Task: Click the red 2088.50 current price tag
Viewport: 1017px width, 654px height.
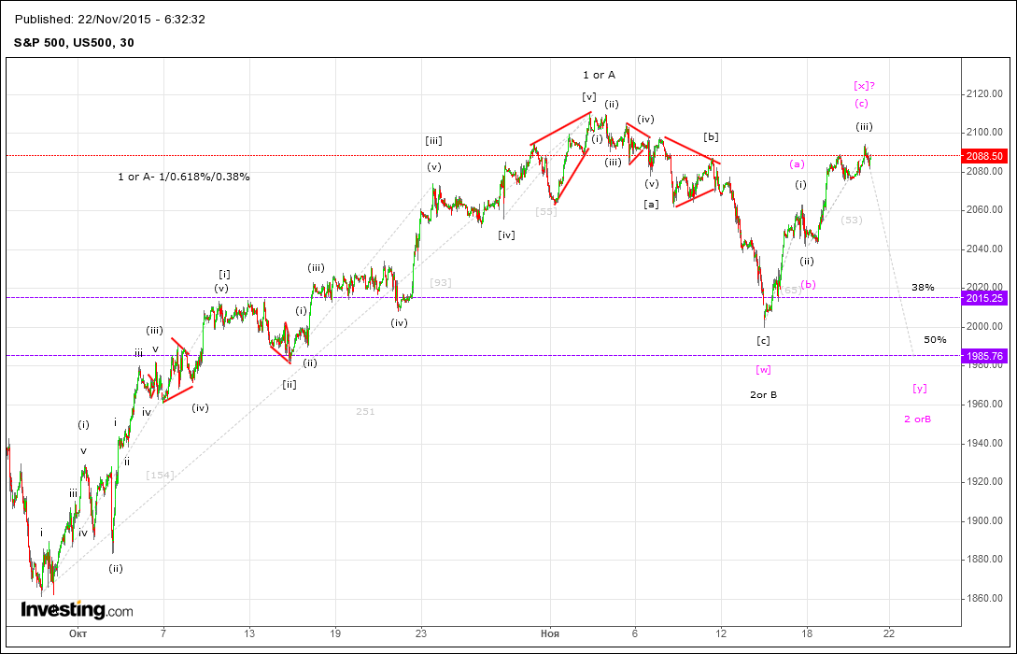Action: point(986,156)
